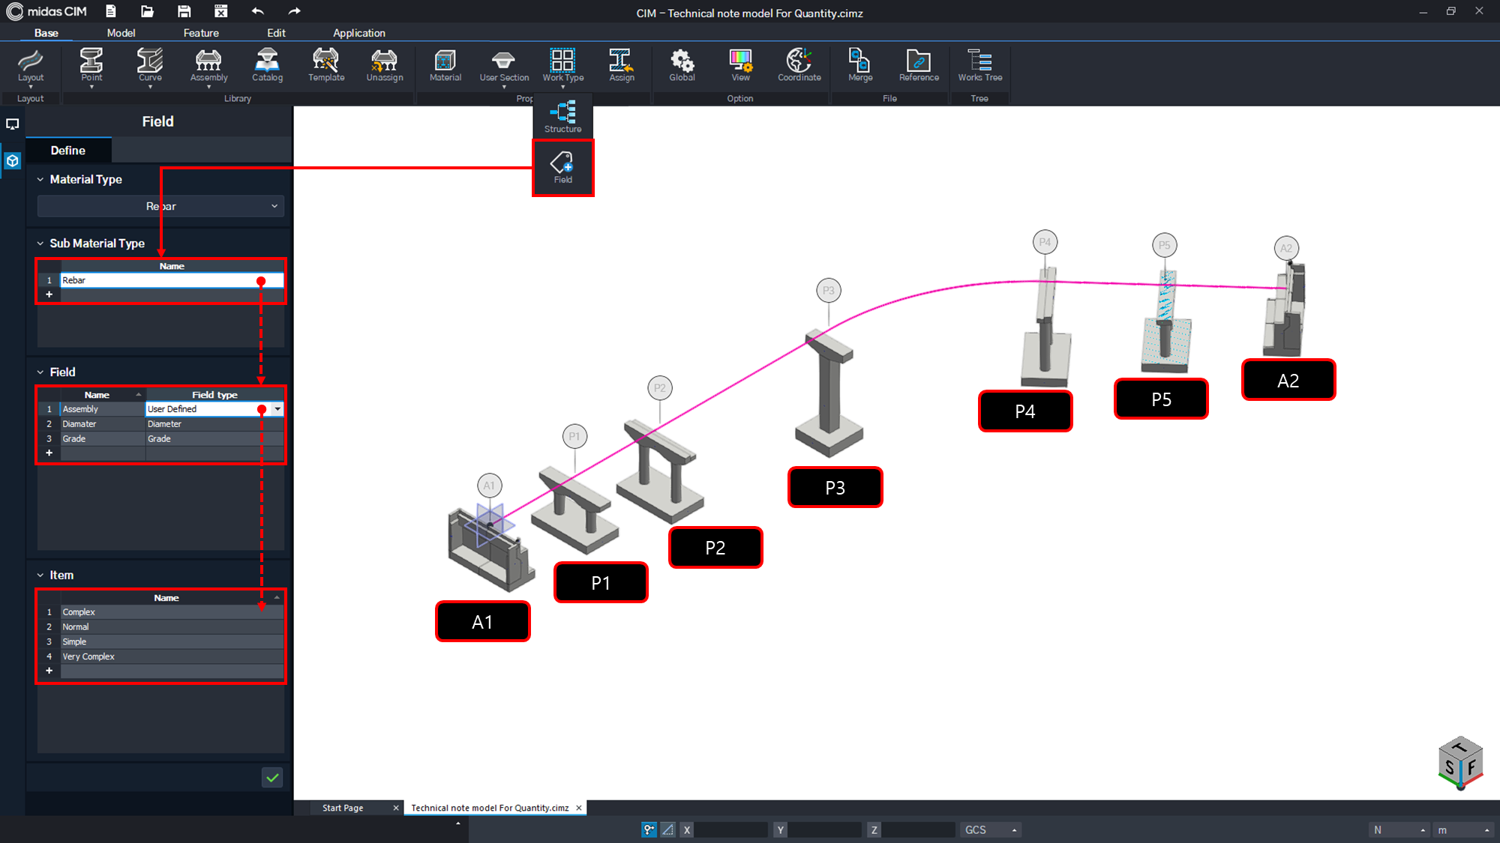1500x843 pixels.
Task: Toggle the angle snap icon in status bar
Action: coord(667,830)
